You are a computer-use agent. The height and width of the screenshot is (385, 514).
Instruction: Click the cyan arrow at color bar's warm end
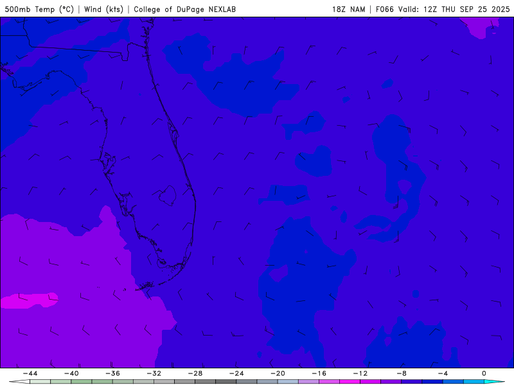pyautogui.click(x=495, y=382)
